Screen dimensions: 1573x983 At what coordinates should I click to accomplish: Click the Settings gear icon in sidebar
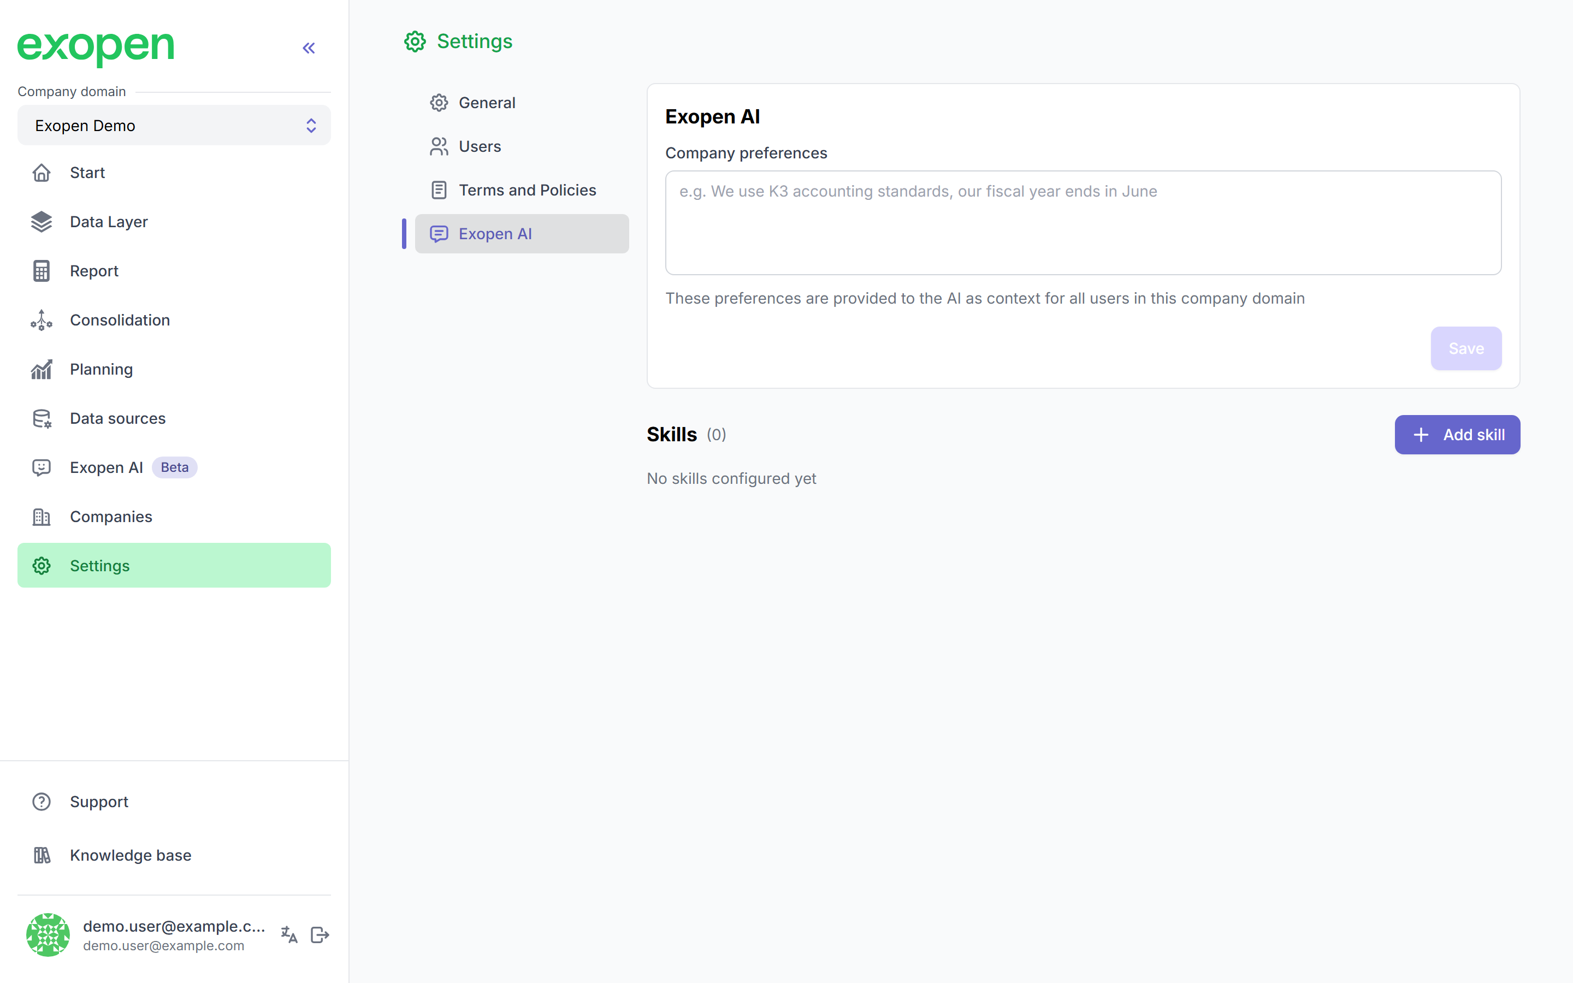click(x=42, y=566)
